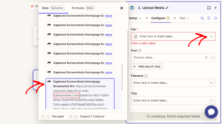The height and width of the screenshot is (124, 222).
Task: Edit the Upload Media step name
Action: point(167,8)
